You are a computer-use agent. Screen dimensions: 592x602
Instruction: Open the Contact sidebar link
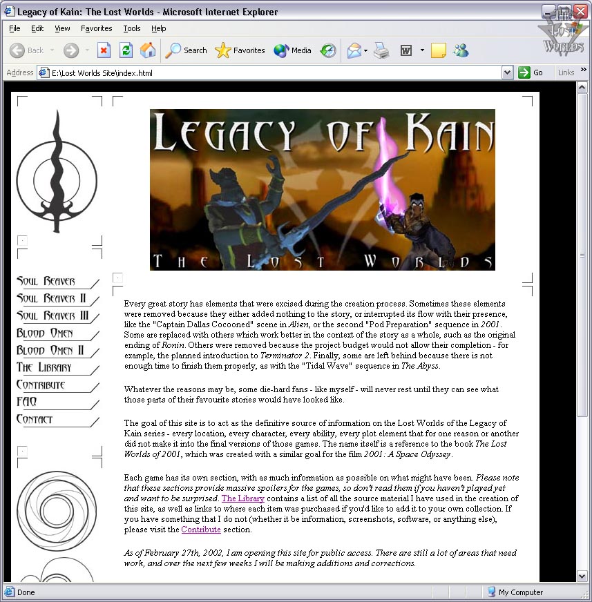click(57, 419)
